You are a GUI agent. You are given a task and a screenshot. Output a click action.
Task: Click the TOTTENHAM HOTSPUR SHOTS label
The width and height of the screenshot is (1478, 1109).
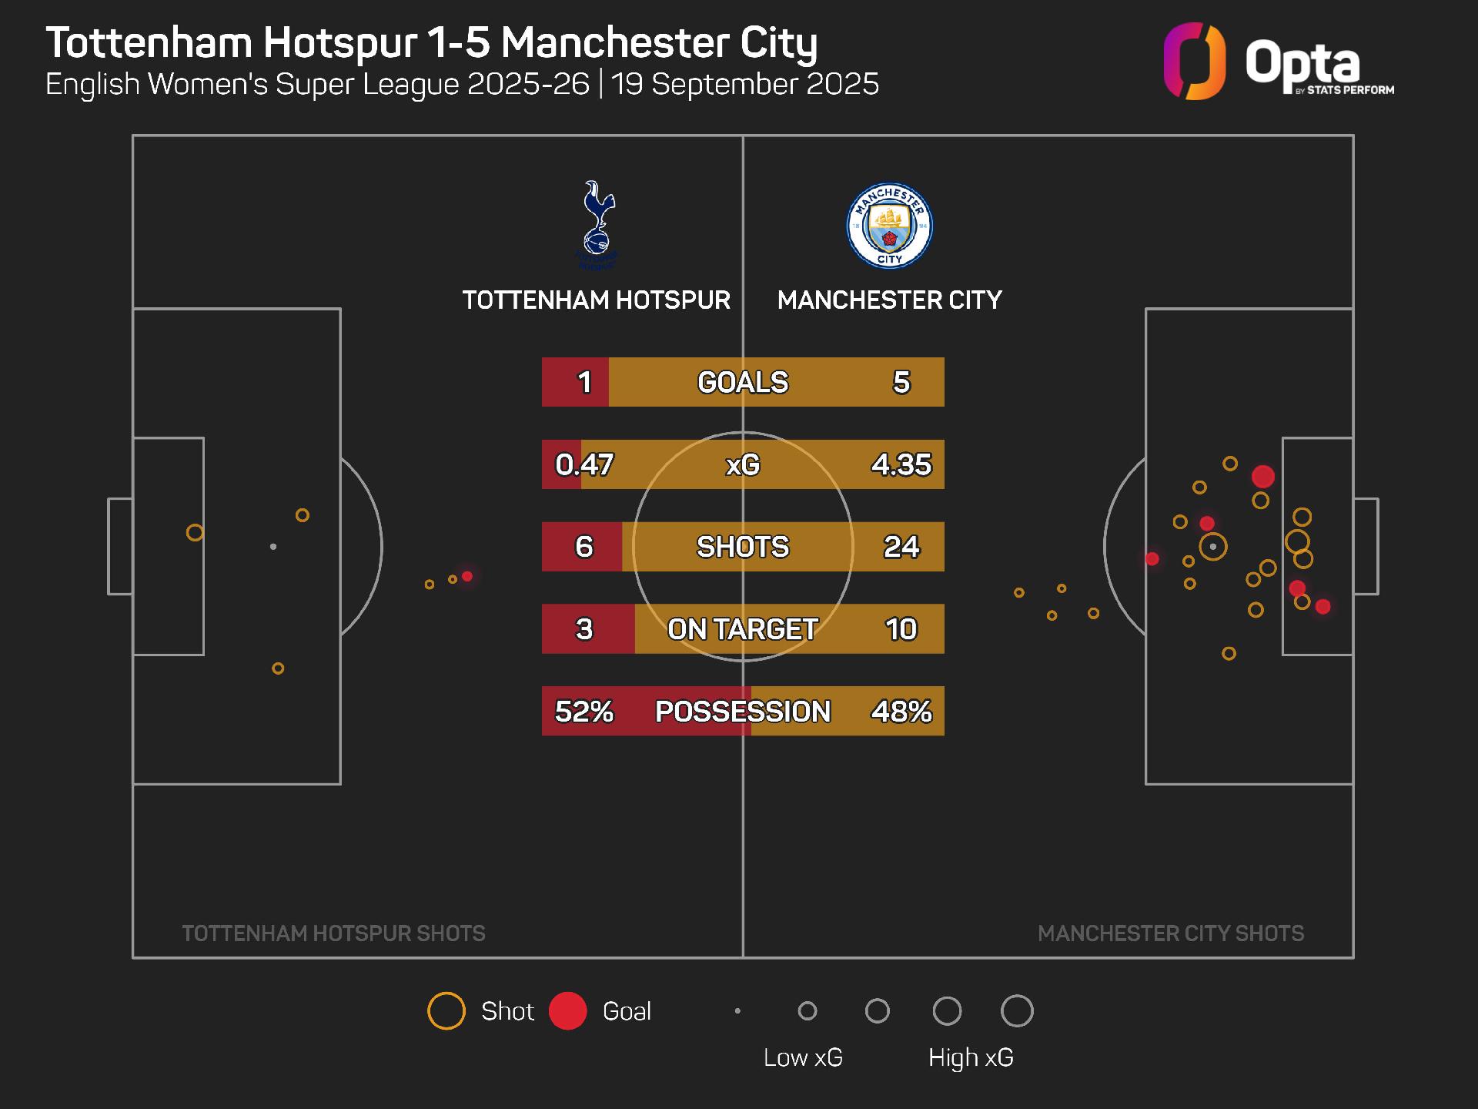pyautogui.click(x=333, y=933)
